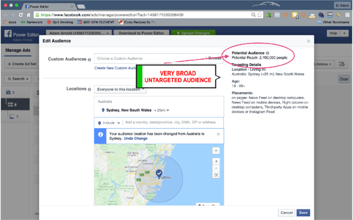
Task: Open Quit Smoking bookmark
Action: point(60,22)
